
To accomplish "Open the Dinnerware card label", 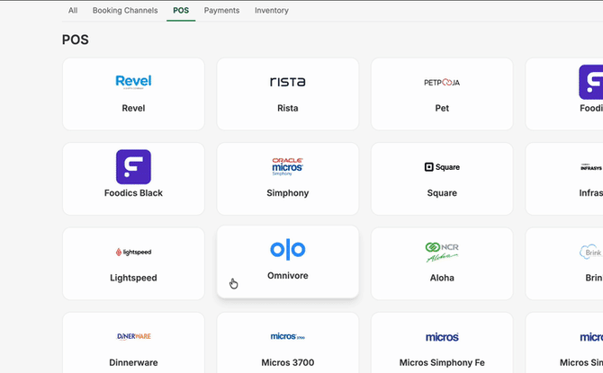I will [x=133, y=362].
